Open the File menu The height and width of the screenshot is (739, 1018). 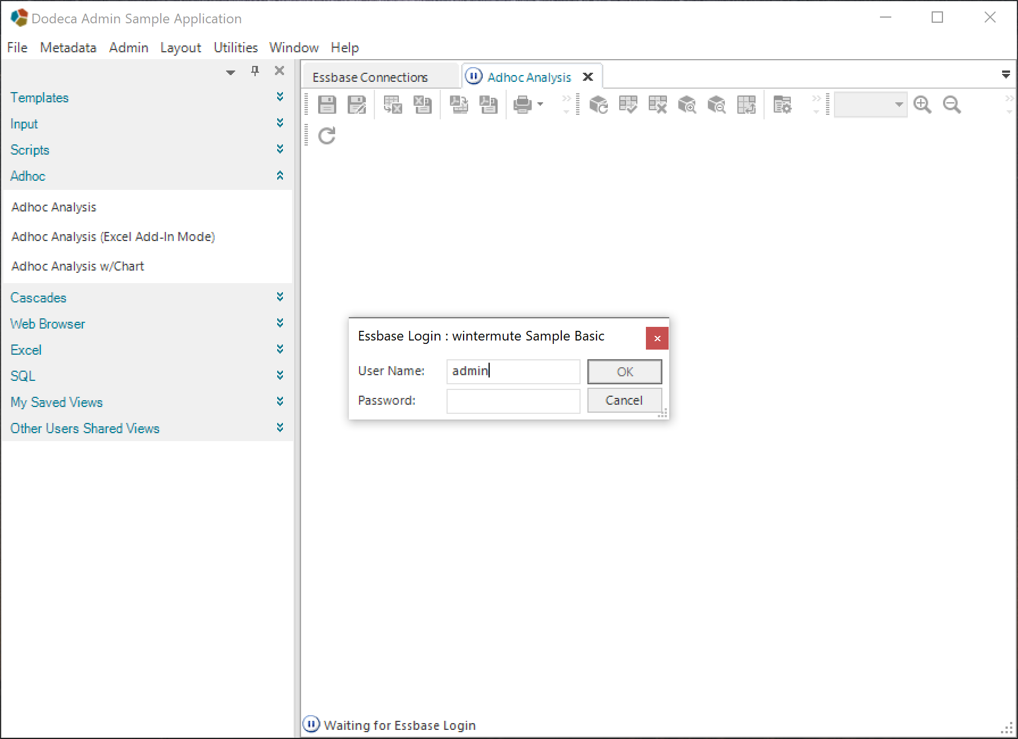tap(17, 48)
